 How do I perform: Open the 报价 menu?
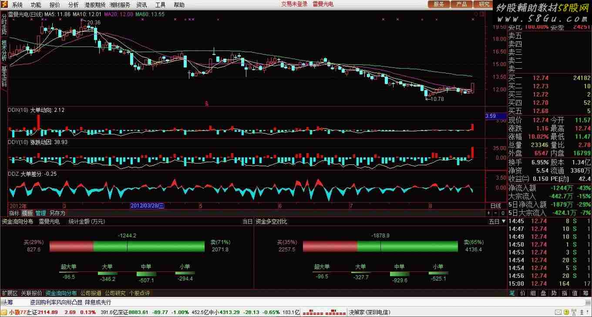[55, 5]
